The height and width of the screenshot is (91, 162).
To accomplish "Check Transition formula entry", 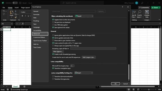I will pyautogui.click(x=53, y=79).
